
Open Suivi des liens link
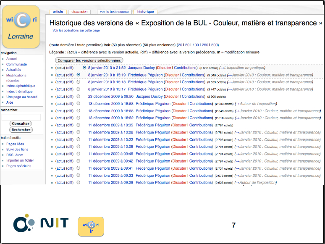tap(17, 149)
